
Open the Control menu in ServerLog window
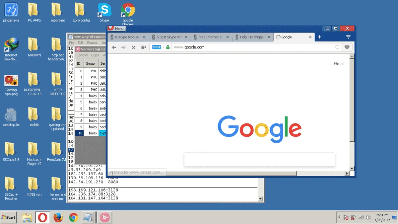click(82, 55)
